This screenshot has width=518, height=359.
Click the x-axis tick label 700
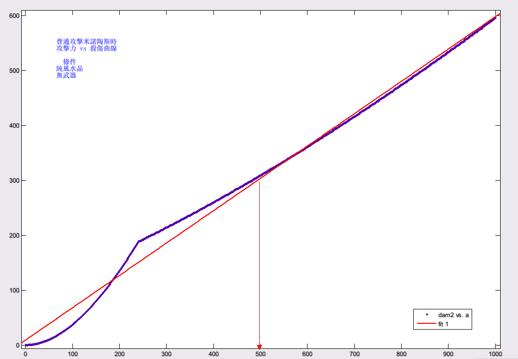pyautogui.click(x=354, y=354)
